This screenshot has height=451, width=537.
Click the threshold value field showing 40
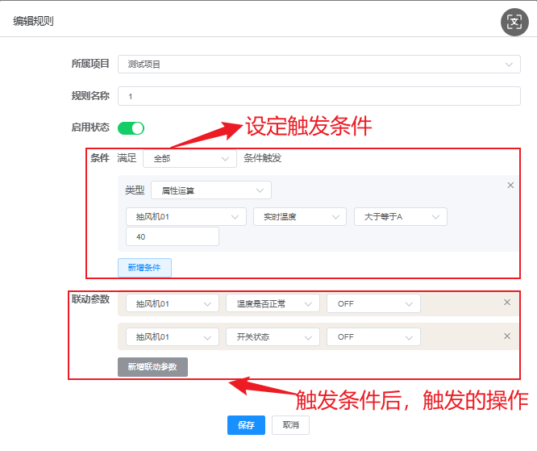(x=173, y=236)
